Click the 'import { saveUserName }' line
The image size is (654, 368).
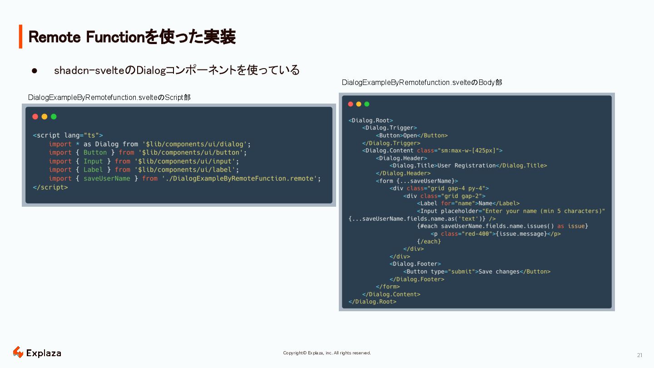(x=185, y=179)
